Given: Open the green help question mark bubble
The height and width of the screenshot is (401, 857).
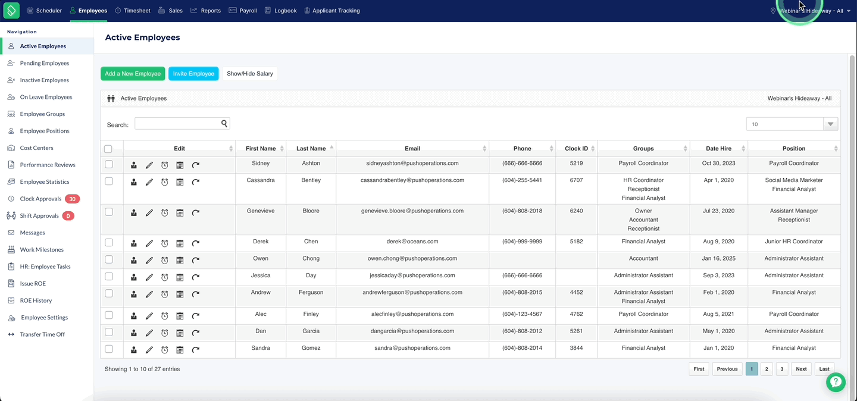Looking at the screenshot, I should tap(836, 382).
